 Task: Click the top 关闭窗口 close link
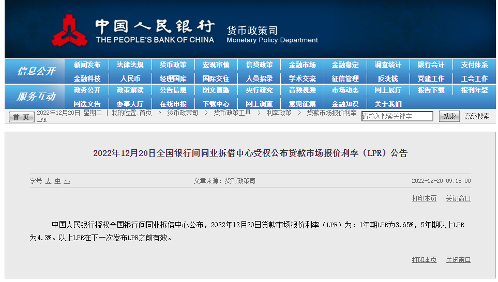pos(458,198)
